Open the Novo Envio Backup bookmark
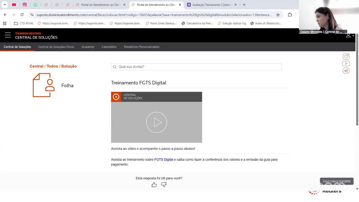 (161, 23)
